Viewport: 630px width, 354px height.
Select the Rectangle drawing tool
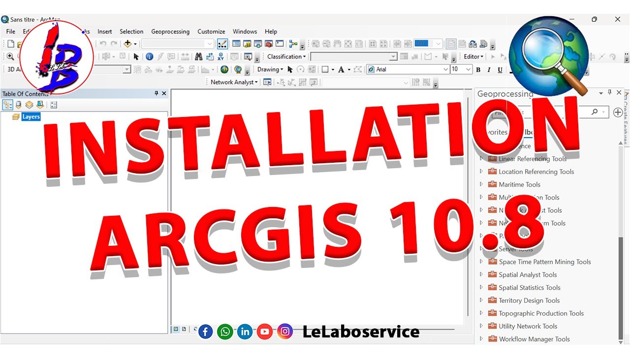325,69
